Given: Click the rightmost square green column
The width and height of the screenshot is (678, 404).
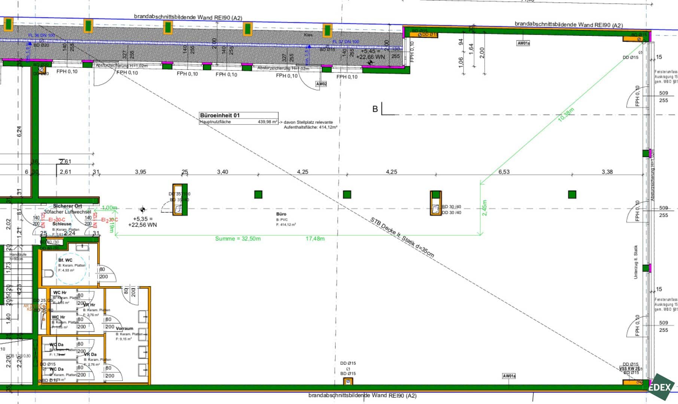Looking at the screenshot, I should point(572,195).
